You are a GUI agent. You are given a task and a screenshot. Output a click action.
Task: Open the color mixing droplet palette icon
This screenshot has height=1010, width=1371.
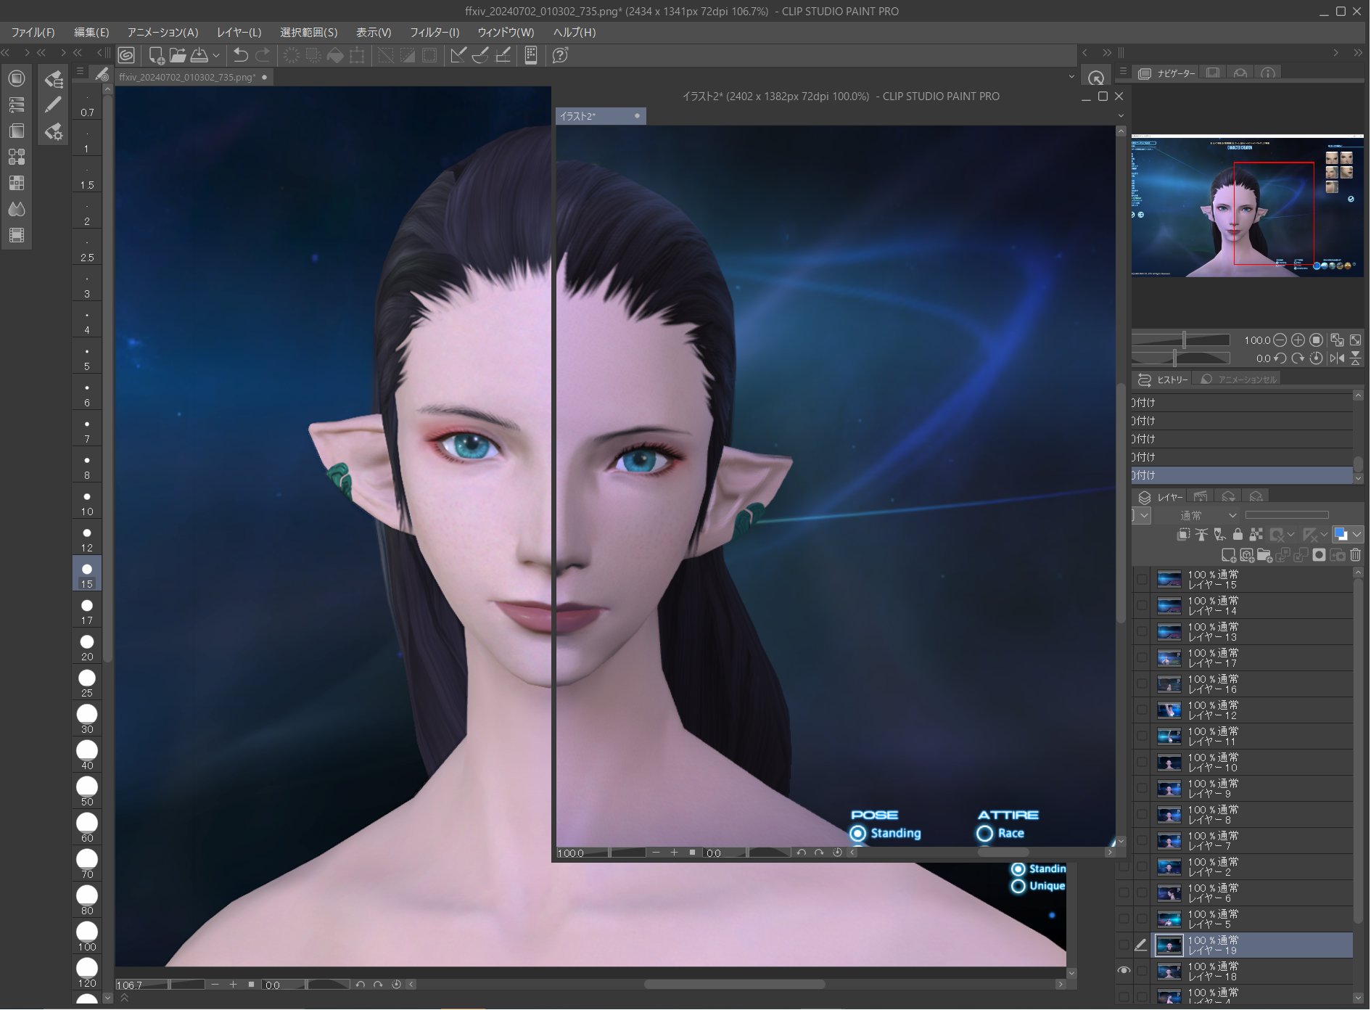pyautogui.click(x=17, y=209)
